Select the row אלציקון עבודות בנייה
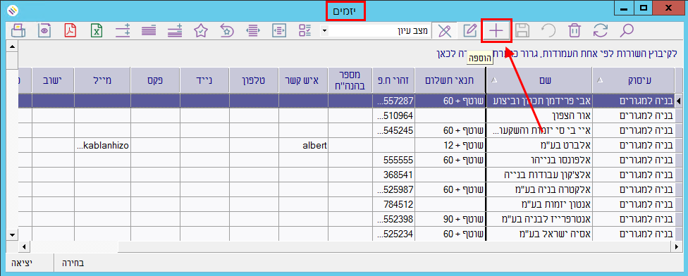This screenshot has width=688, height=276. pos(346,175)
